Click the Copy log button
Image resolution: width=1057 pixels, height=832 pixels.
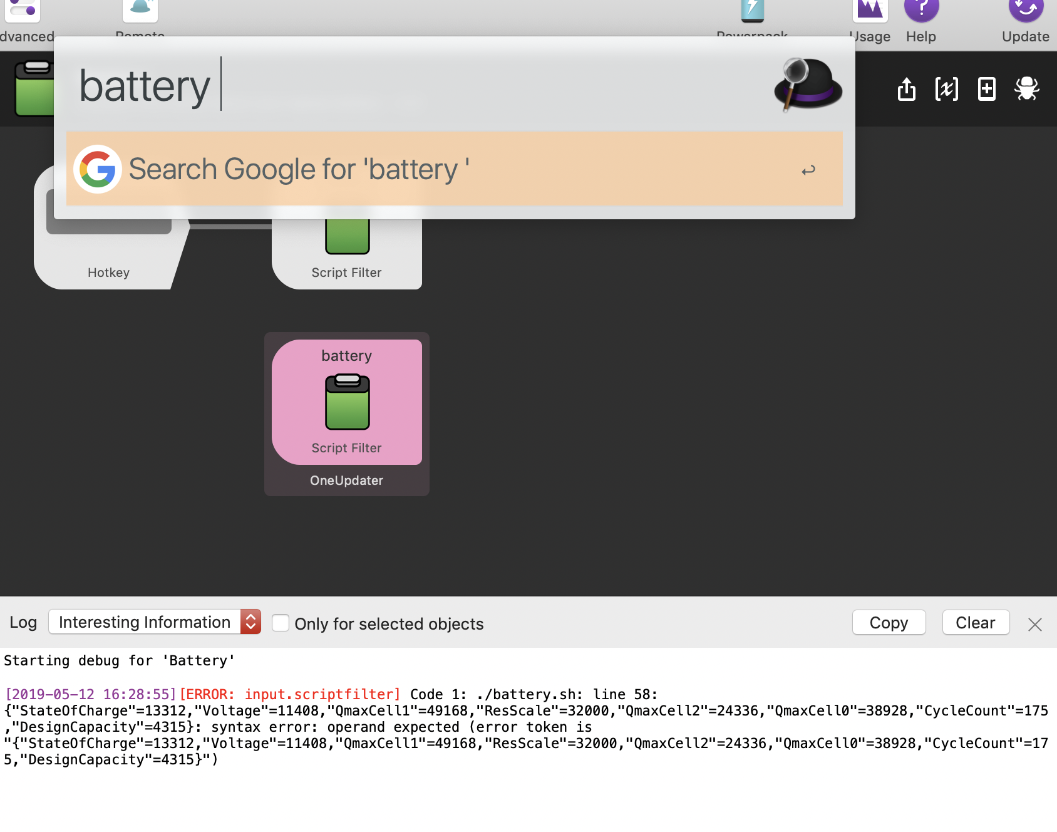pyautogui.click(x=889, y=623)
